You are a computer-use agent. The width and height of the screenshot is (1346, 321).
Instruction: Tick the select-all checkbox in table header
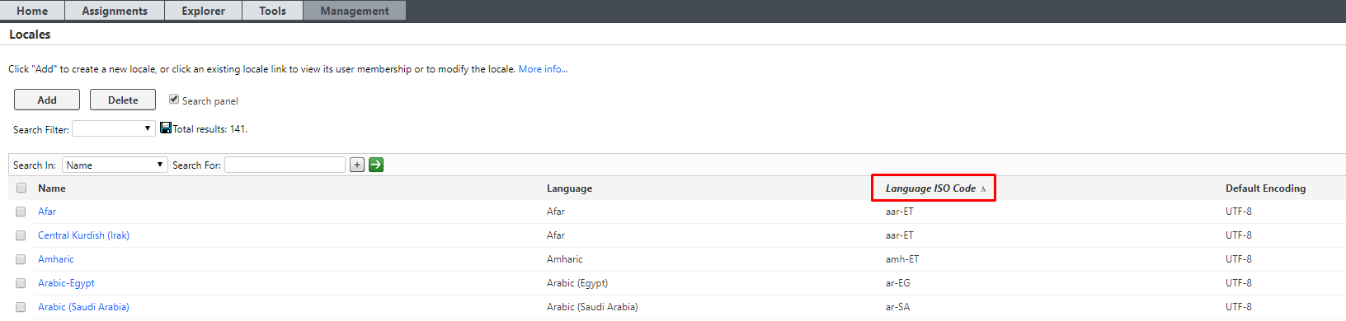[x=21, y=188]
